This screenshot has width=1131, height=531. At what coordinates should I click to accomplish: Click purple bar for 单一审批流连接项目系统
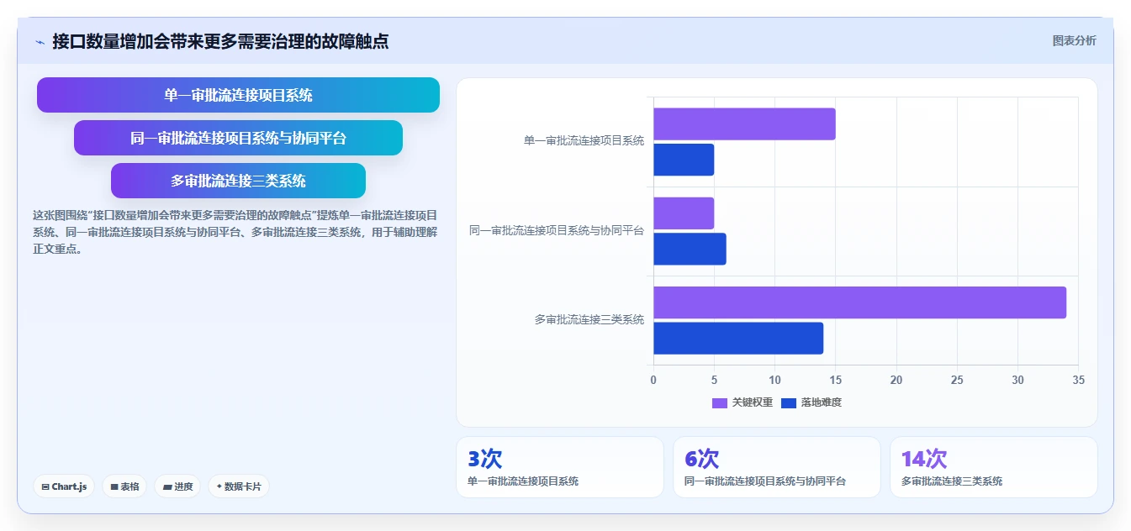tap(744, 124)
